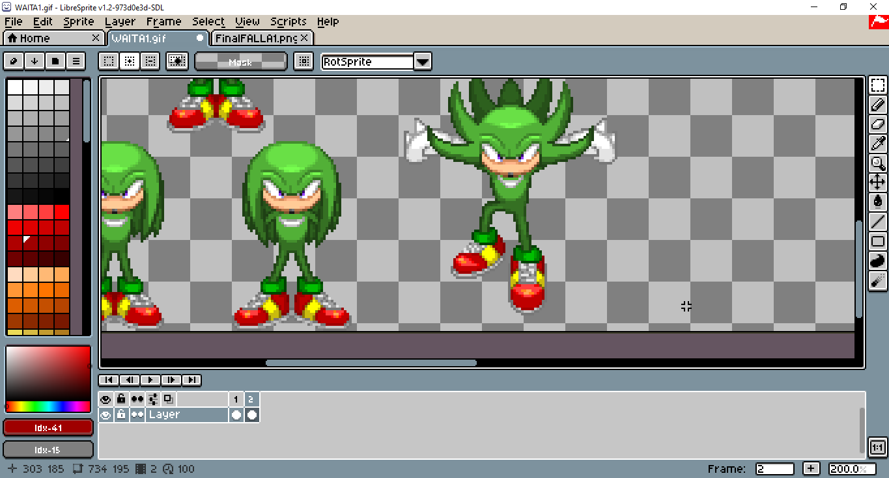
Task: Go to first frame button
Action: [108, 380]
